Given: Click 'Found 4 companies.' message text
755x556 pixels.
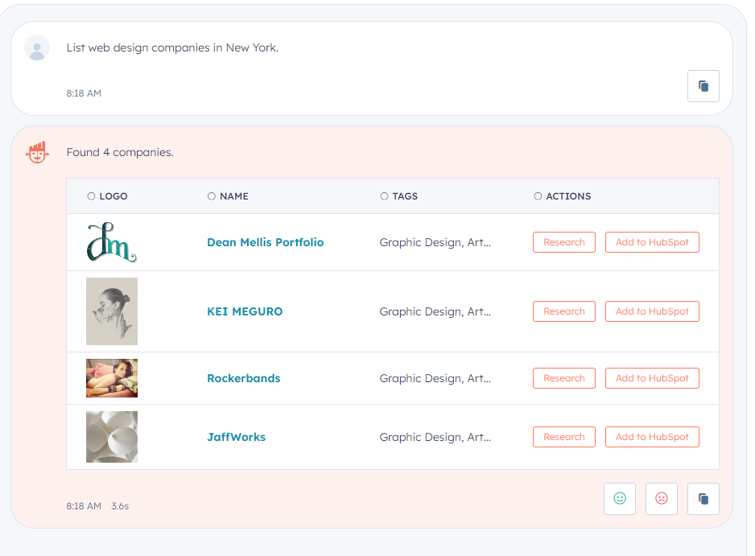Looking at the screenshot, I should click(120, 153).
